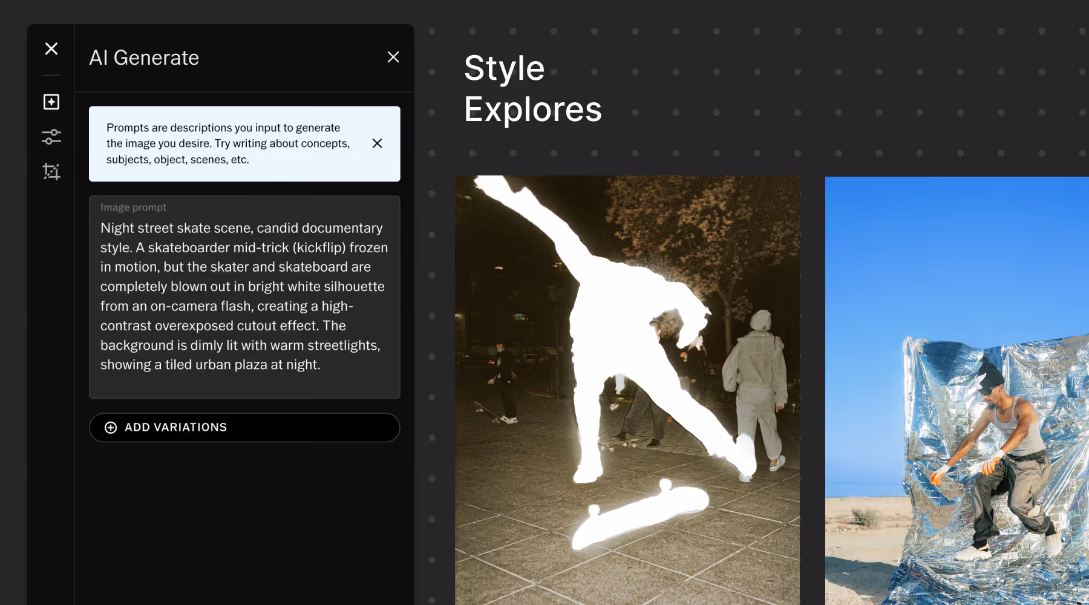Select the foil blanket desert image
The image size is (1089, 605).
pos(957,391)
